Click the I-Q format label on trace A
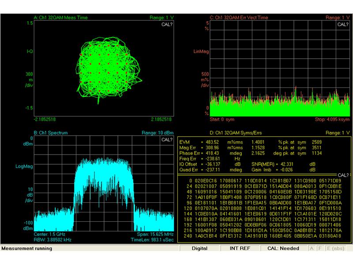353x265 pixels. tap(30, 51)
